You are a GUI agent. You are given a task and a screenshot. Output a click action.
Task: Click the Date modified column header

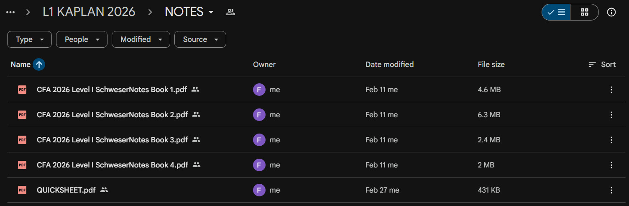(389, 64)
